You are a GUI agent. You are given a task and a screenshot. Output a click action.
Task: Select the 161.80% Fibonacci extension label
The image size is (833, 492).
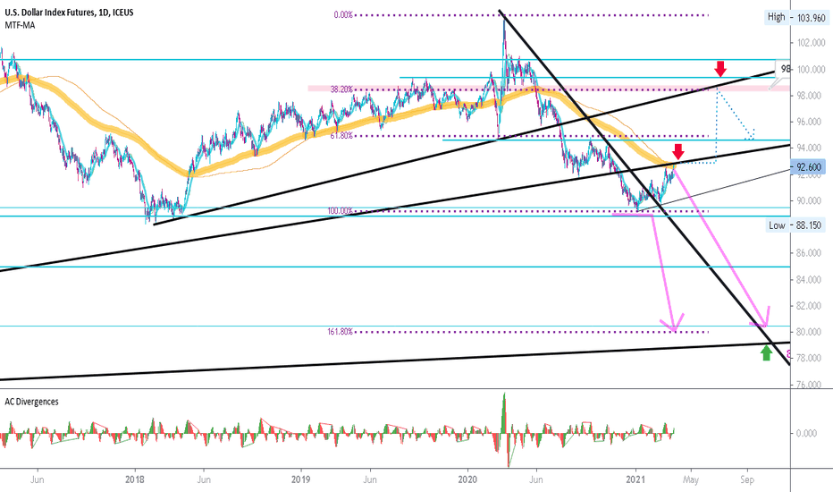[340, 332]
